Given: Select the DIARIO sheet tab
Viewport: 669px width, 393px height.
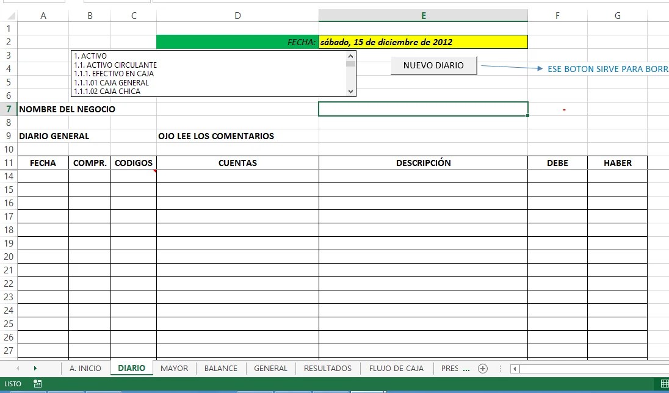Looking at the screenshot, I should point(131,368).
